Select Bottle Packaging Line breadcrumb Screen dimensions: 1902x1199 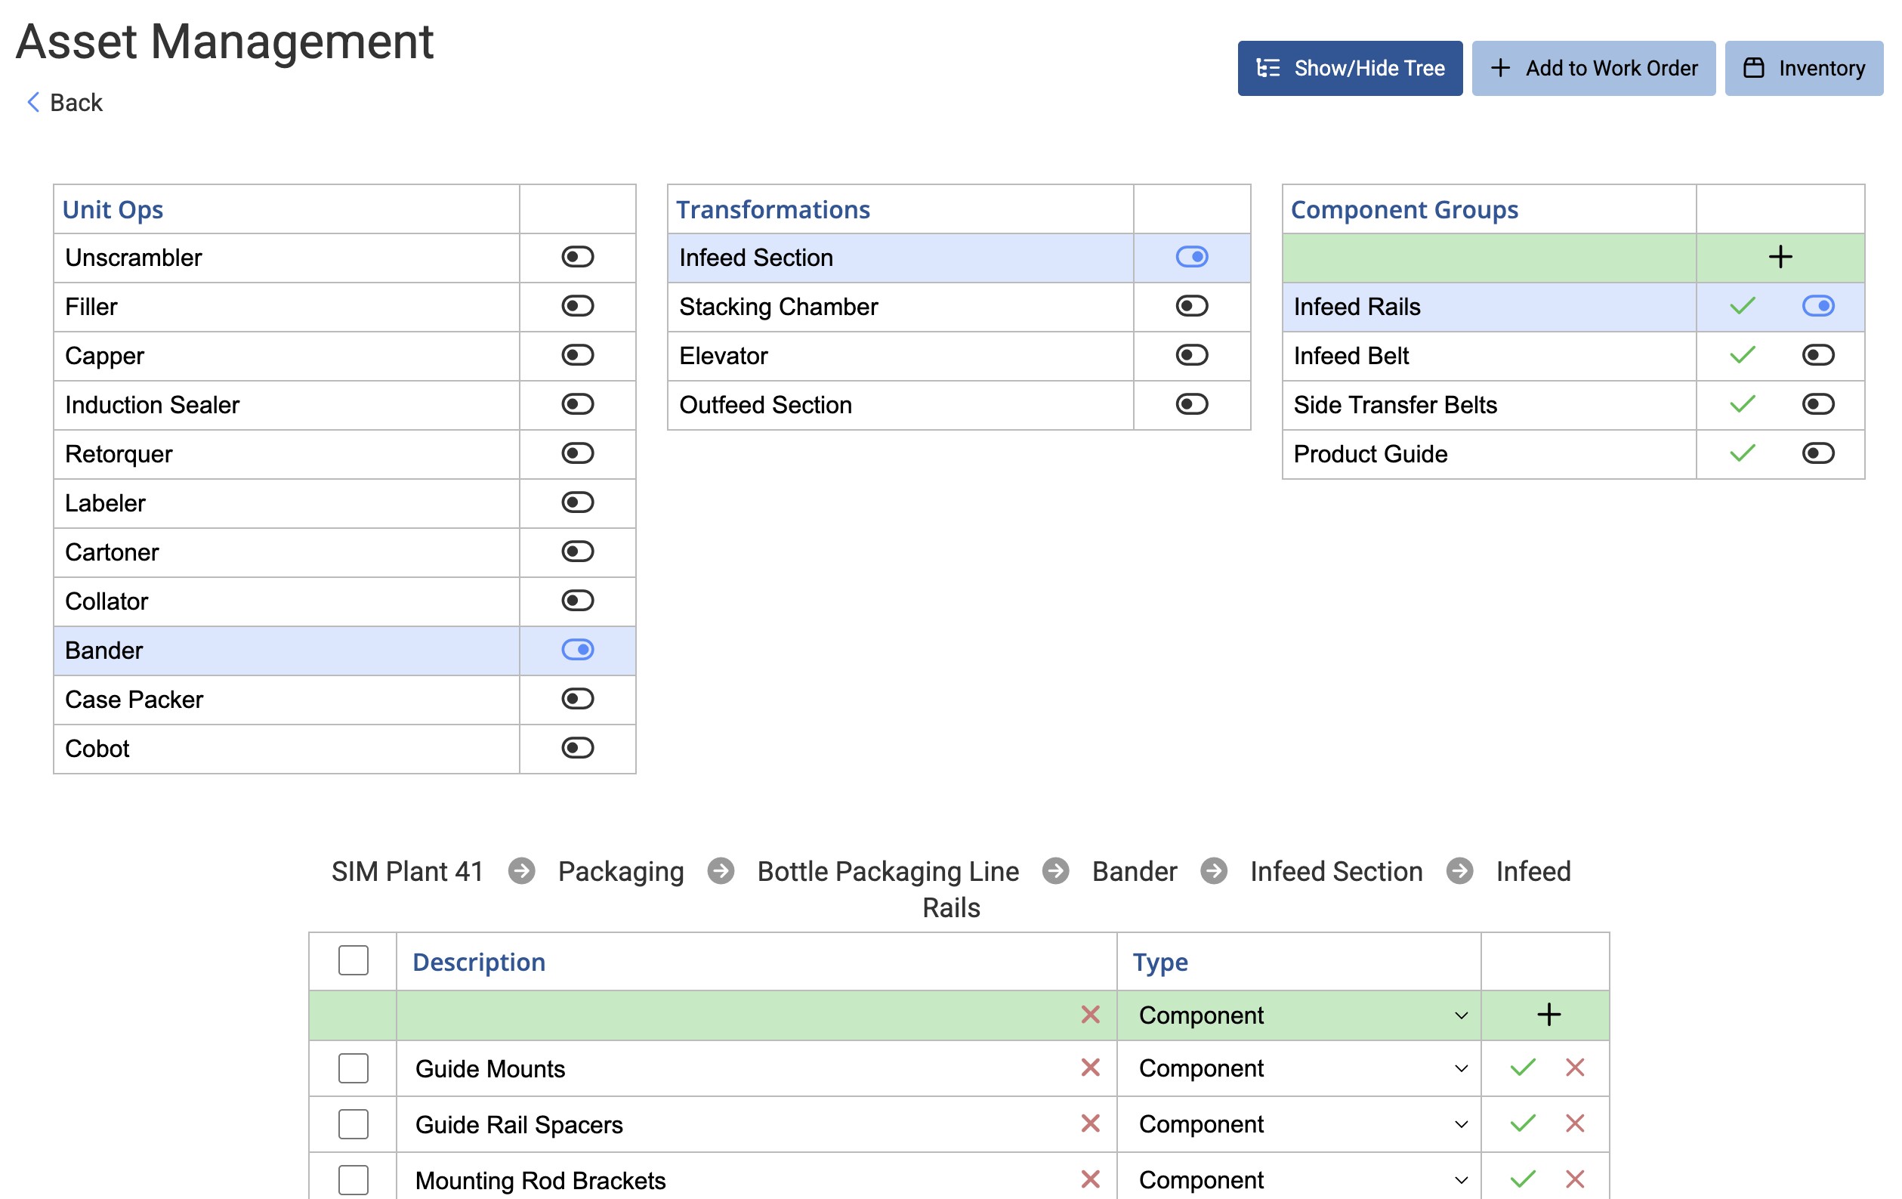pos(888,871)
